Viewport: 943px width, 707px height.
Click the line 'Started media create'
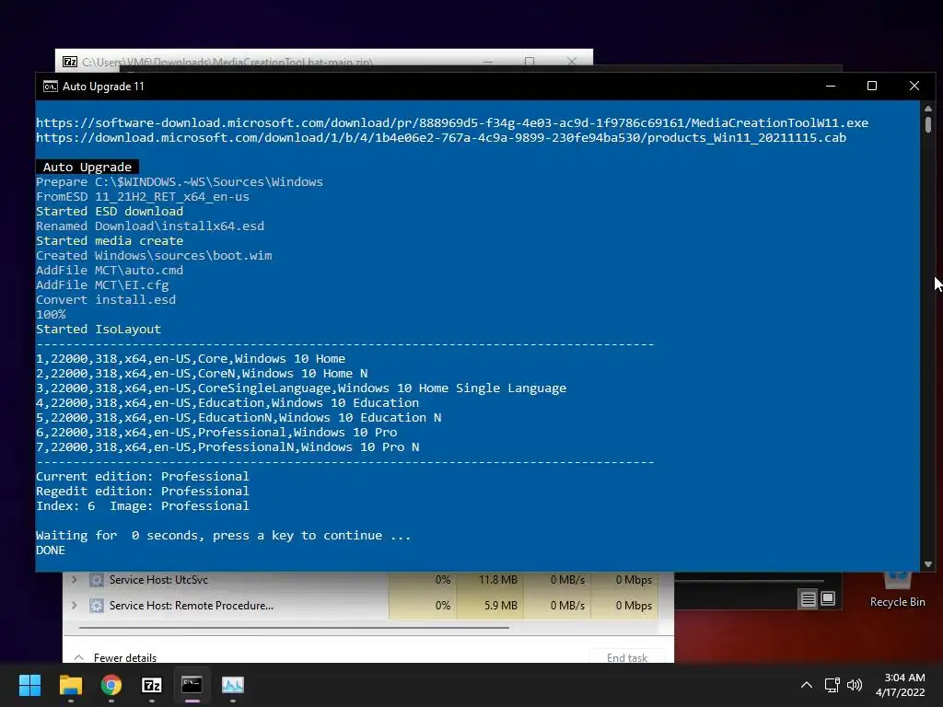coord(110,240)
